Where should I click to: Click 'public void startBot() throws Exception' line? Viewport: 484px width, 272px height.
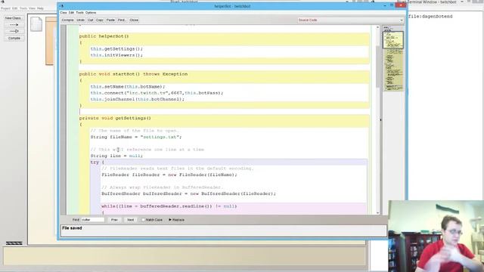pos(133,74)
